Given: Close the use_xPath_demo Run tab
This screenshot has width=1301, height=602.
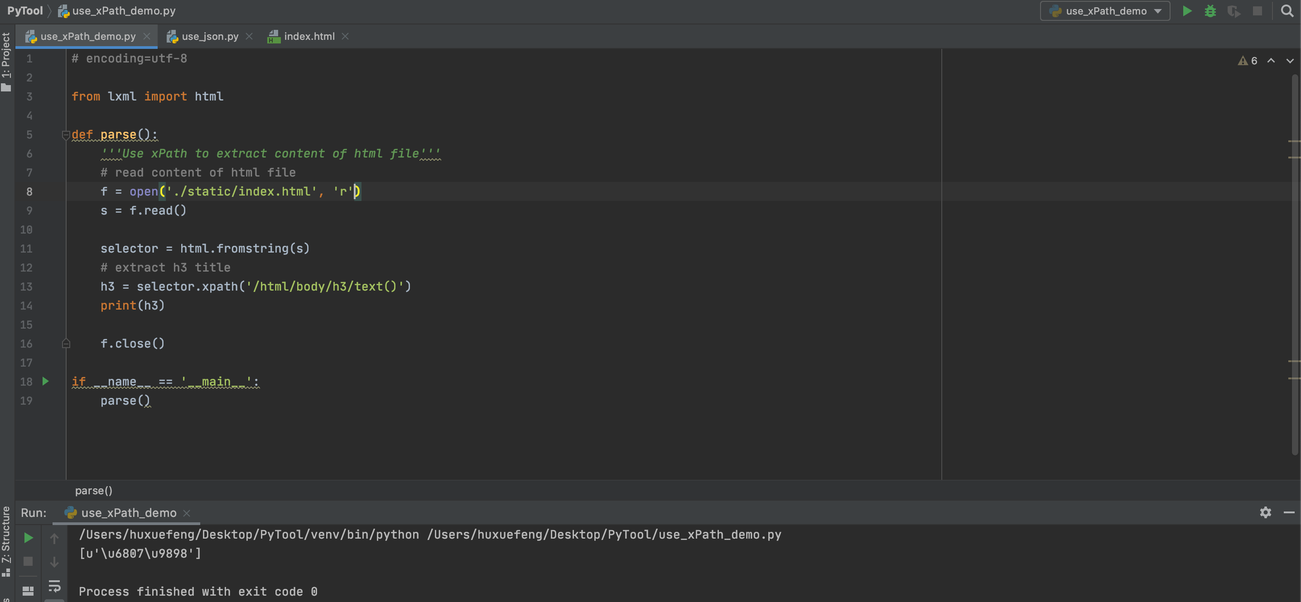Looking at the screenshot, I should pos(186,513).
